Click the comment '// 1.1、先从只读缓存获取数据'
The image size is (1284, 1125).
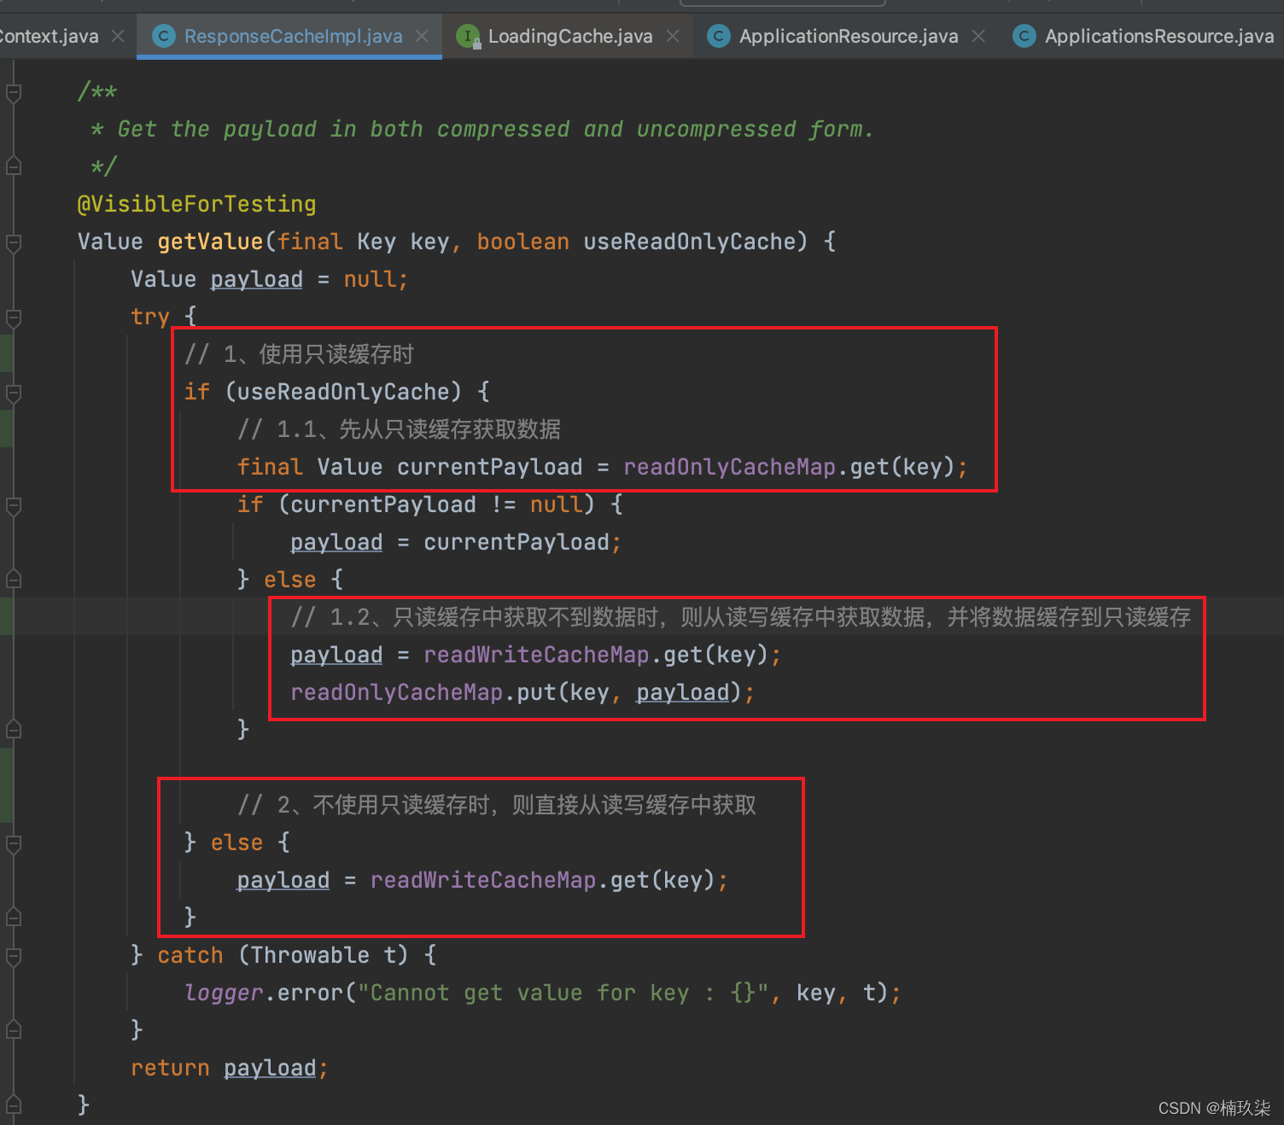point(399,429)
